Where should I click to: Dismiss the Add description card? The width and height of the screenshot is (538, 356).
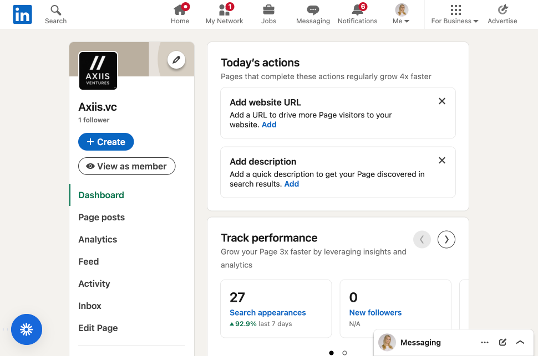pos(442,161)
